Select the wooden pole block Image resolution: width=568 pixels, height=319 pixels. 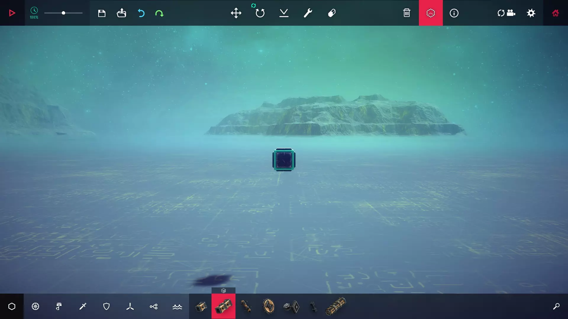[246, 306]
